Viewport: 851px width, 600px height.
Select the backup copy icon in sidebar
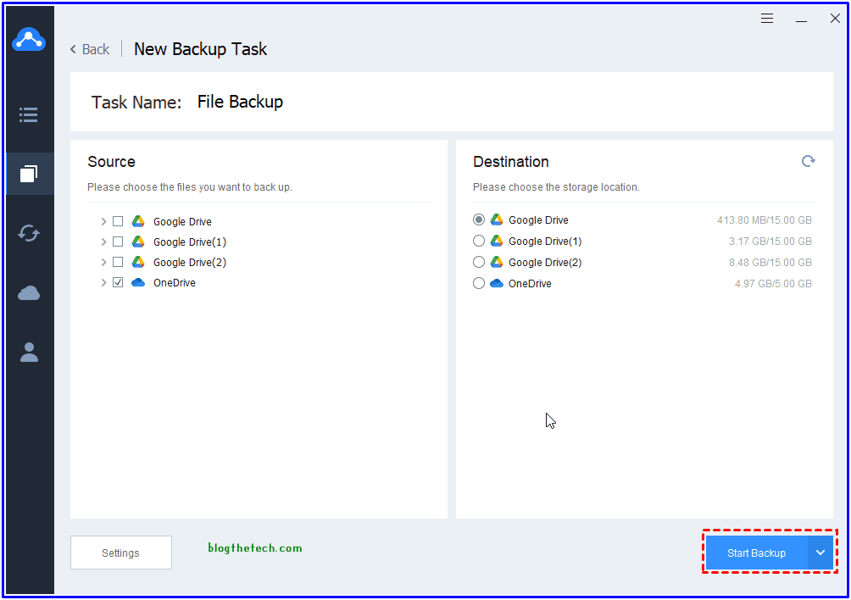[x=29, y=175]
